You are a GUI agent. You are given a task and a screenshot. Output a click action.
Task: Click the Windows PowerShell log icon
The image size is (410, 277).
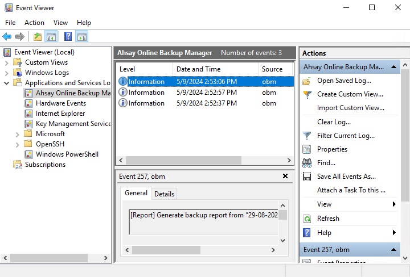[28, 154]
